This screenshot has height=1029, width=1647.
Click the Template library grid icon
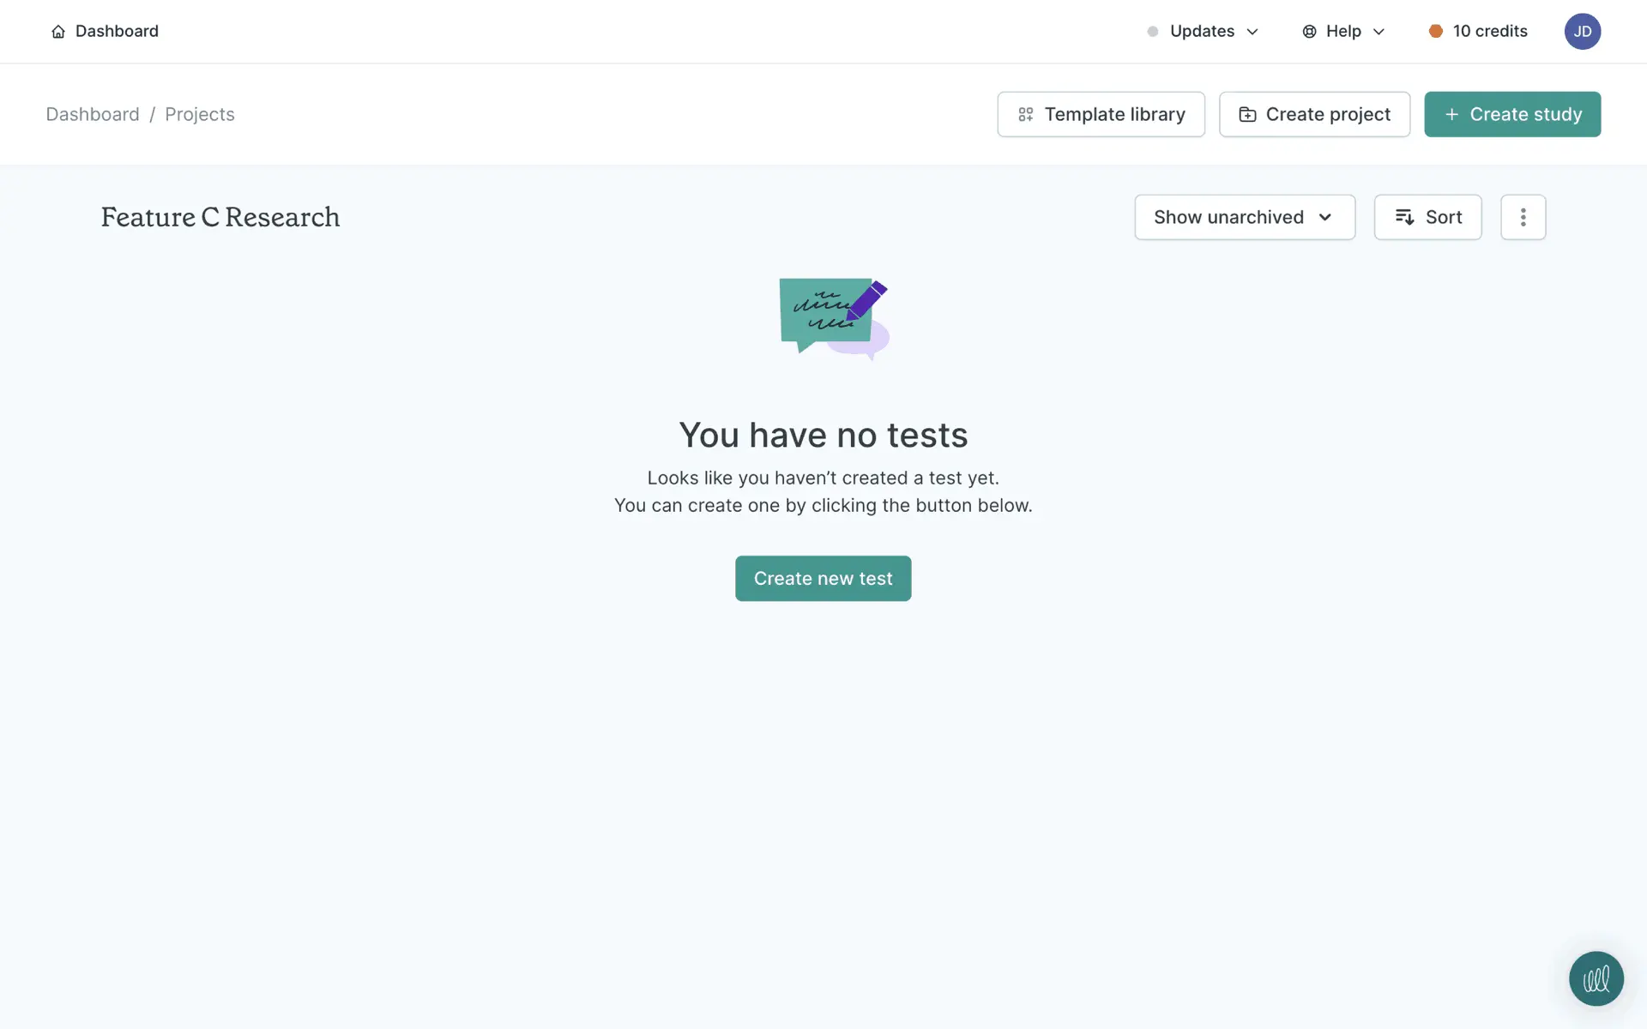(x=1025, y=115)
